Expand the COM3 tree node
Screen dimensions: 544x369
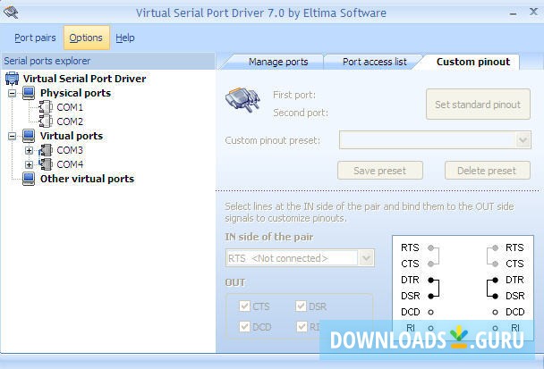30,150
